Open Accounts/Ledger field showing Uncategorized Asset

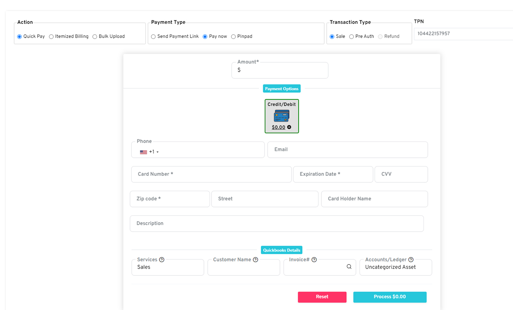(x=396, y=267)
